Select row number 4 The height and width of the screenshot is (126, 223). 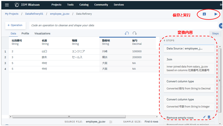[x=5, y=69]
